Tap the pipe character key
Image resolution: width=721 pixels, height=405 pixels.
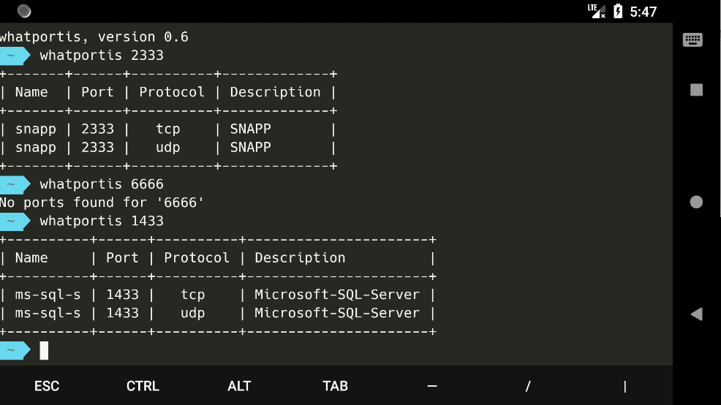(x=624, y=386)
